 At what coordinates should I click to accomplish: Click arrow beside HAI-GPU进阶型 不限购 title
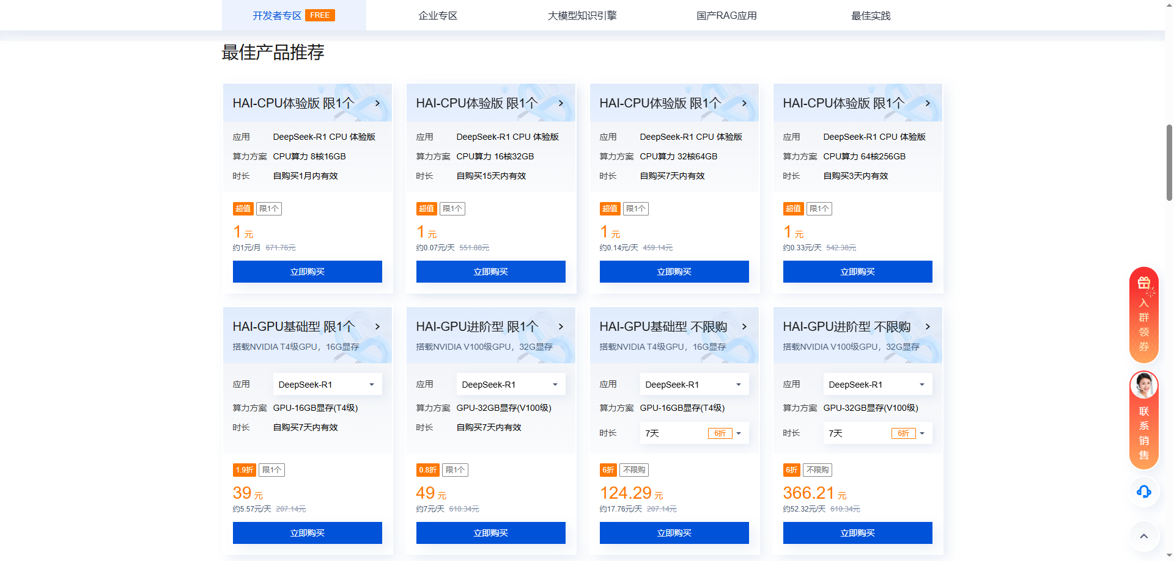928,327
